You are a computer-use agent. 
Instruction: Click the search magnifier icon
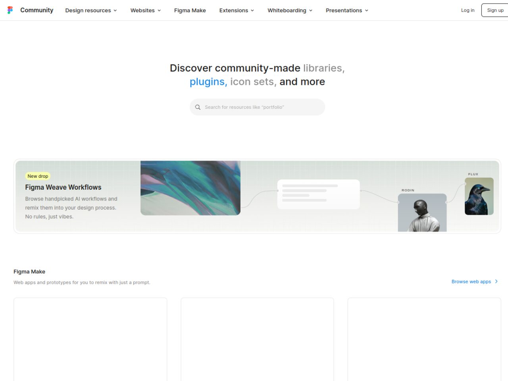coord(198,107)
